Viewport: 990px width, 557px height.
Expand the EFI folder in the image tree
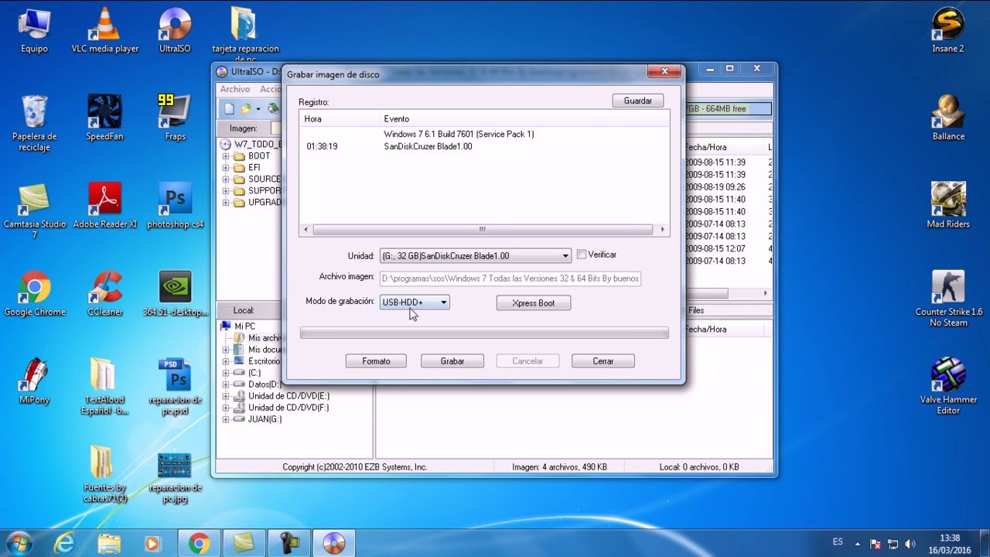coord(227,168)
